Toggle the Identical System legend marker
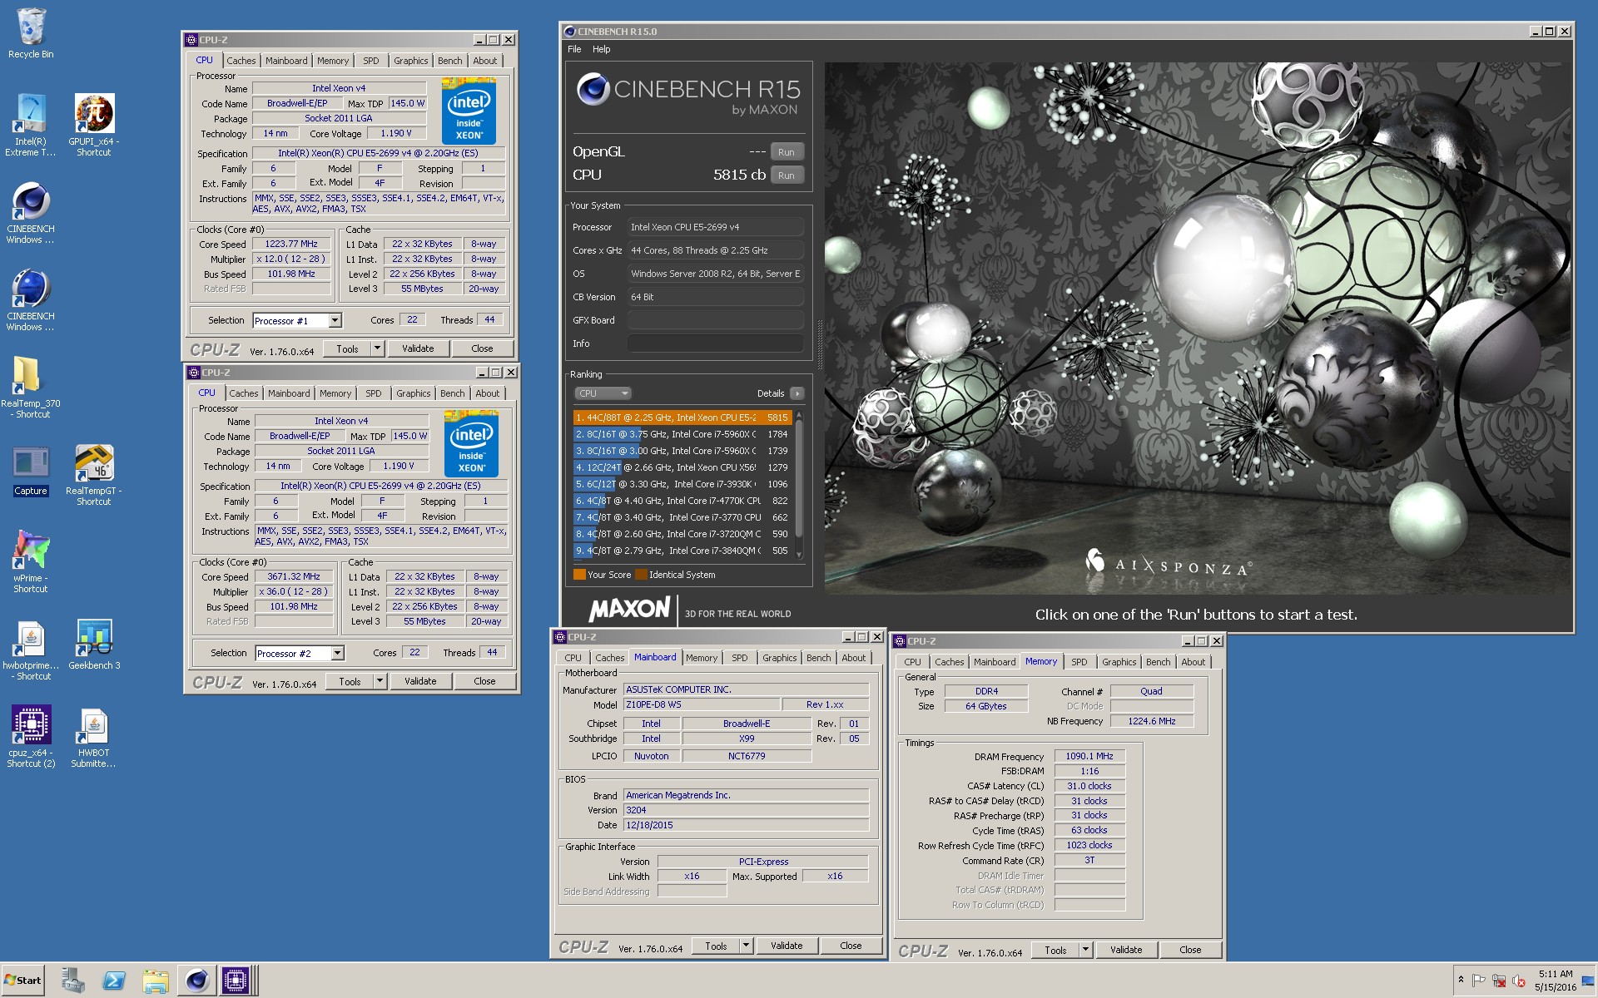1598x998 pixels. pos(641,574)
